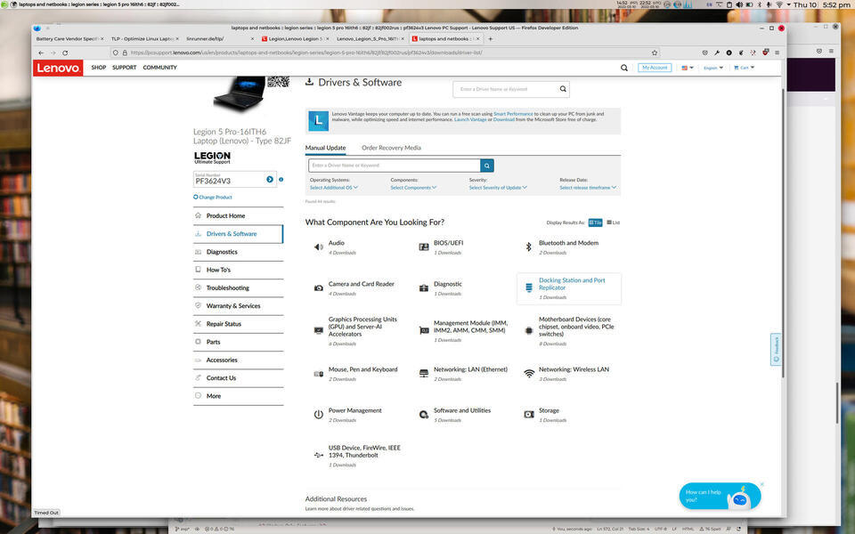Screen dimensions: 855x534
Task: Click the Feedback side tab
Action: (x=776, y=349)
